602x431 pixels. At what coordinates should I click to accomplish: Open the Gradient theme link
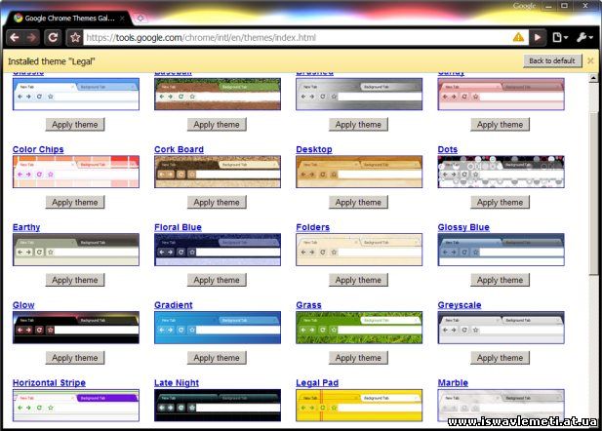173,305
